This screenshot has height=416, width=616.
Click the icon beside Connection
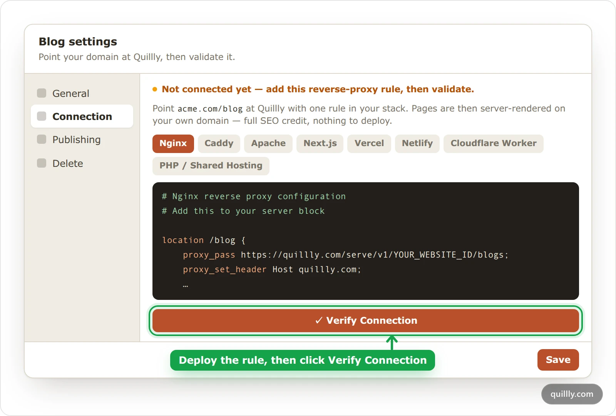click(x=42, y=116)
